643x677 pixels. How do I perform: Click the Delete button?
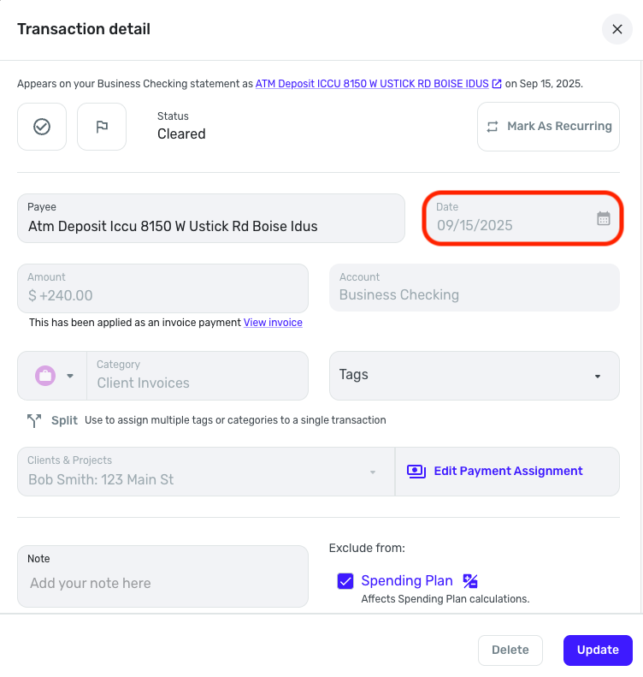pos(510,650)
